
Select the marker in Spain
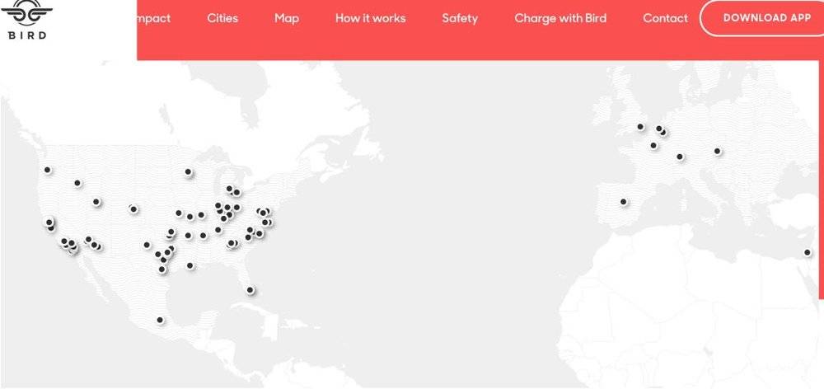[x=623, y=201]
